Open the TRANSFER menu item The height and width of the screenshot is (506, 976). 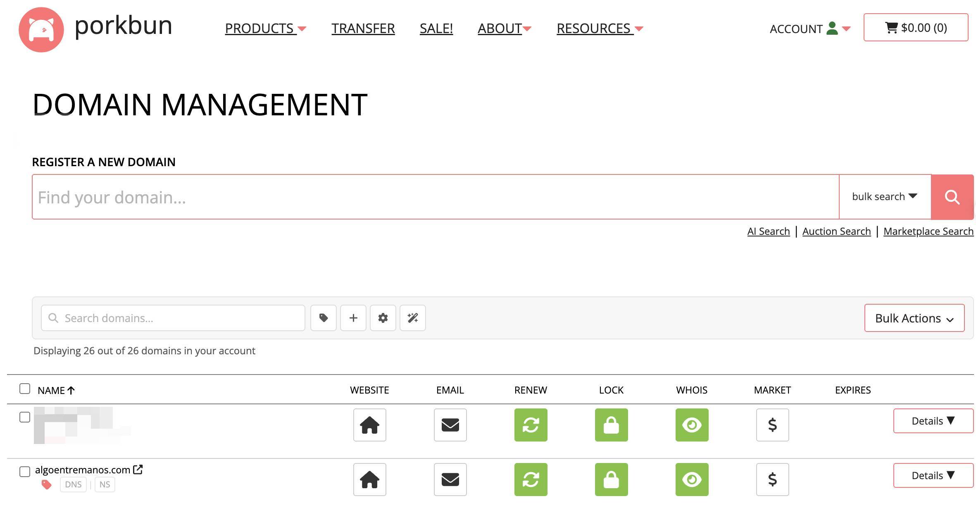tap(363, 29)
